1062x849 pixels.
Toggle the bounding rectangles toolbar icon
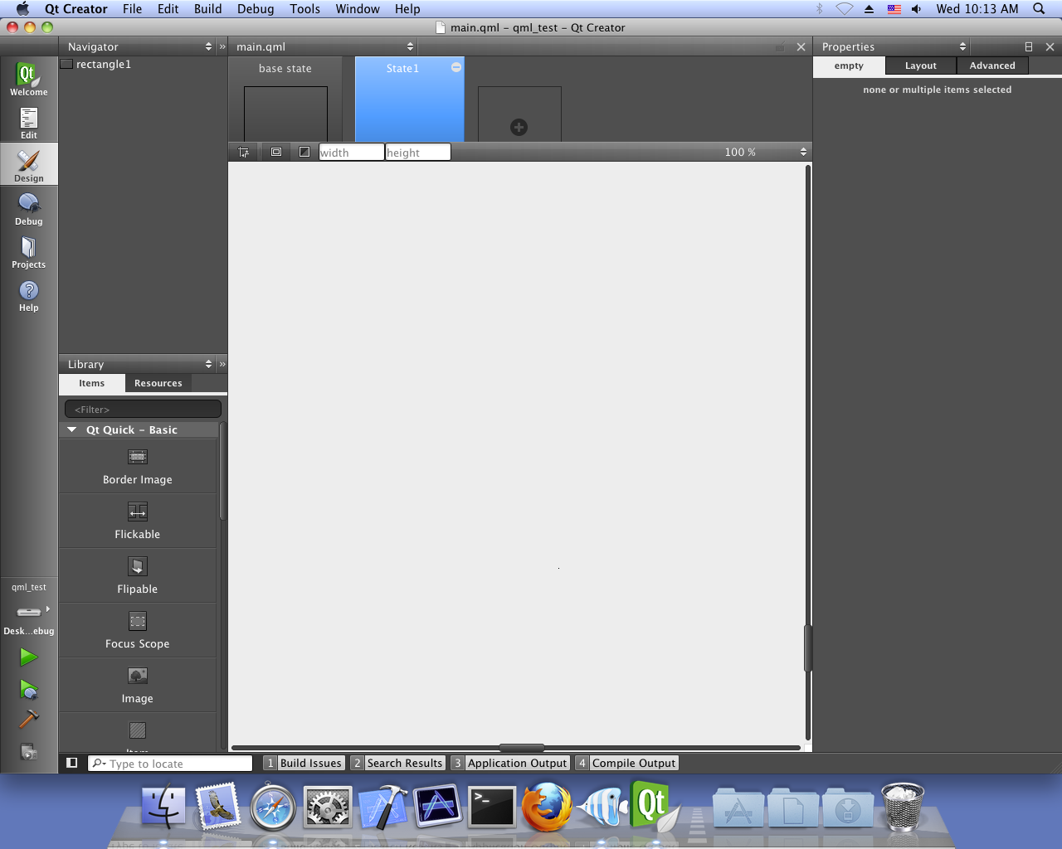click(x=276, y=152)
